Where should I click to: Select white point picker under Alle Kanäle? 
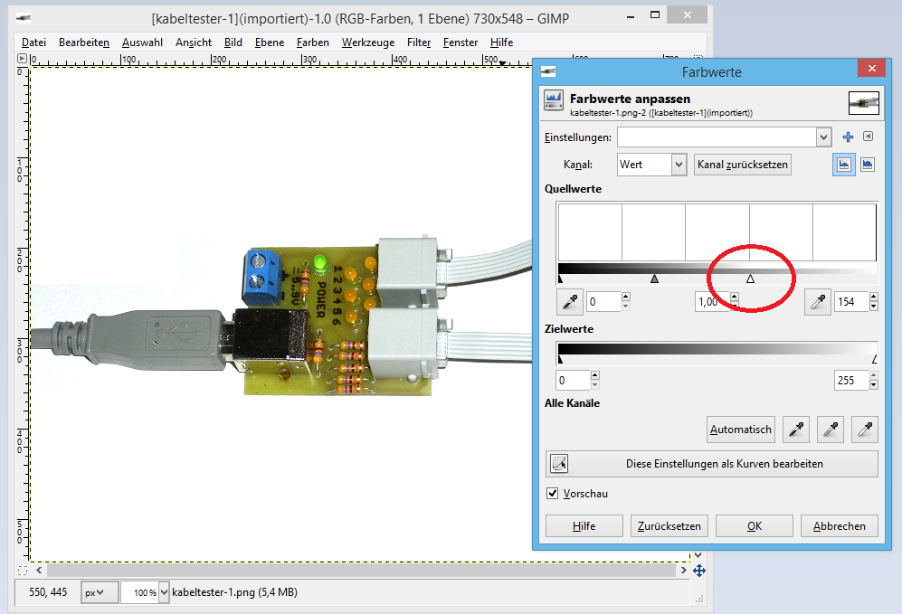(x=865, y=430)
